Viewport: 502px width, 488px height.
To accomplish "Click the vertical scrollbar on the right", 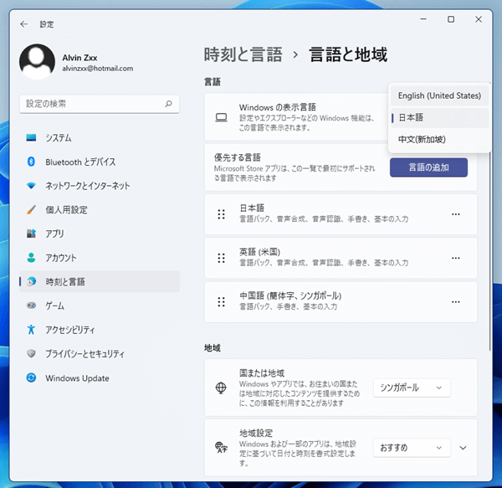I will click(x=489, y=251).
